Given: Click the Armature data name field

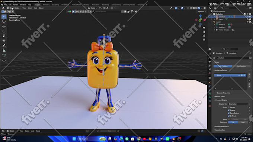Looking at the screenshot, I should pos(232,58).
